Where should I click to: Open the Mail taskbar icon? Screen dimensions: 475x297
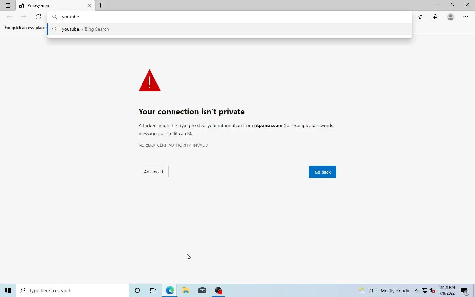[202, 290]
